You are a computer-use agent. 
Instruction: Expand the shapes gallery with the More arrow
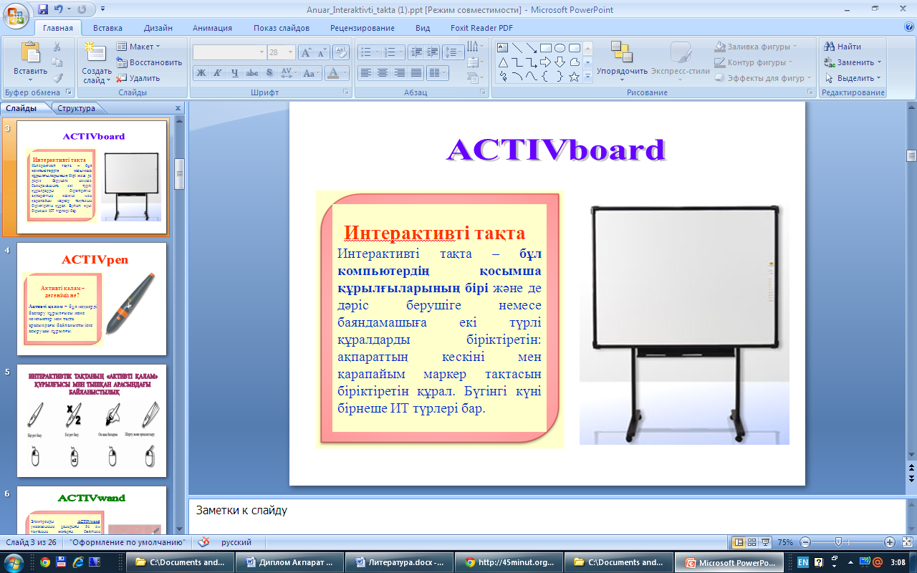tap(587, 77)
